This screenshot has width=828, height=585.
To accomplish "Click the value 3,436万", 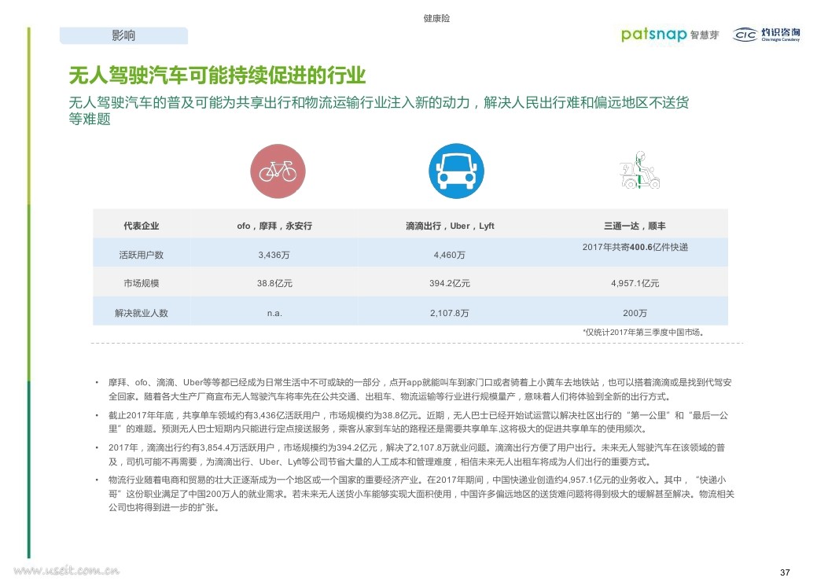I will tap(274, 255).
